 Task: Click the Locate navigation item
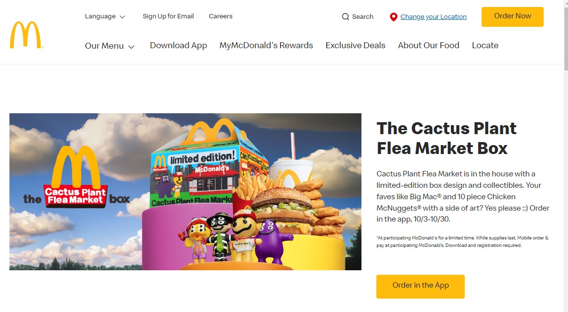(485, 45)
